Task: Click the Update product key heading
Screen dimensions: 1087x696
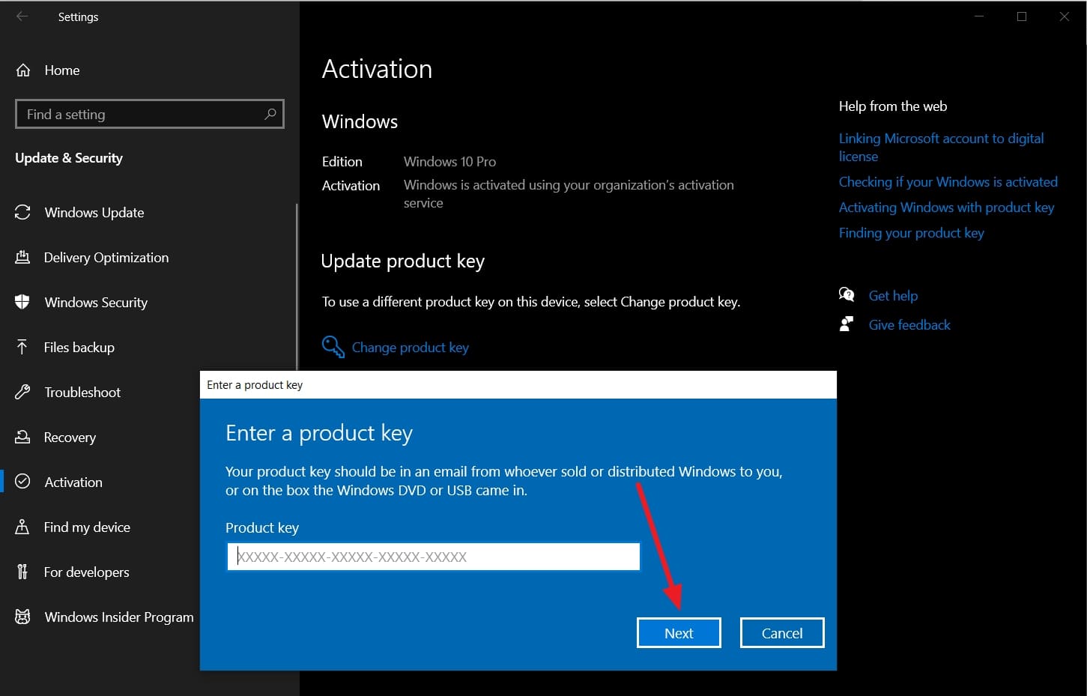Action: [403, 261]
